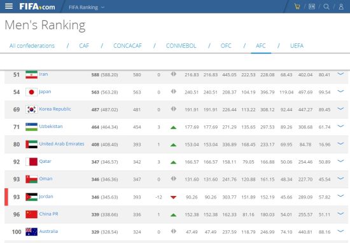This screenshot has width=350, height=243.
Task: Open the search magnifier icon
Action: pyautogui.click(x=326, y=7)
